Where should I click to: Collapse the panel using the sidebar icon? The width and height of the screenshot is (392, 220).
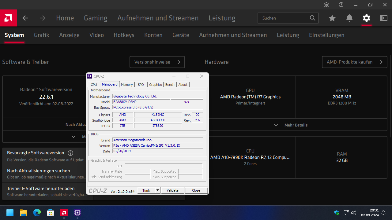pyautogui.click(x=383, y=18)
